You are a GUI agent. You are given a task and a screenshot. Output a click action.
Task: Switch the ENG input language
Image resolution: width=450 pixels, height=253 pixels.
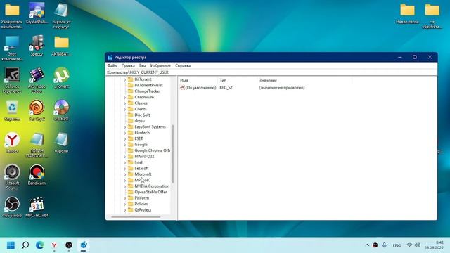397,245
